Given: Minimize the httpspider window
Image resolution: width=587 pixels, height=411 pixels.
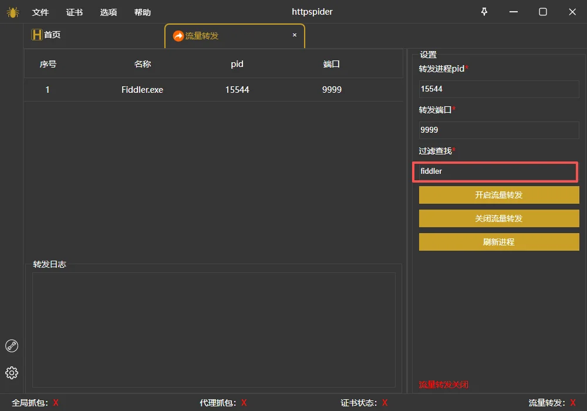Looking at the screenshot, I should coord(513,12).
